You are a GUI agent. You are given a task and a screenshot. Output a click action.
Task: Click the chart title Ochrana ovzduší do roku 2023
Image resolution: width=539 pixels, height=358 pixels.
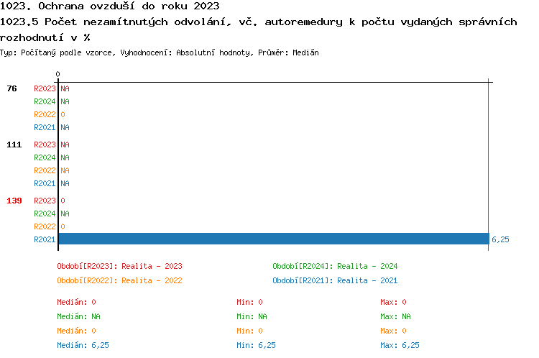(x=110, y=6)
